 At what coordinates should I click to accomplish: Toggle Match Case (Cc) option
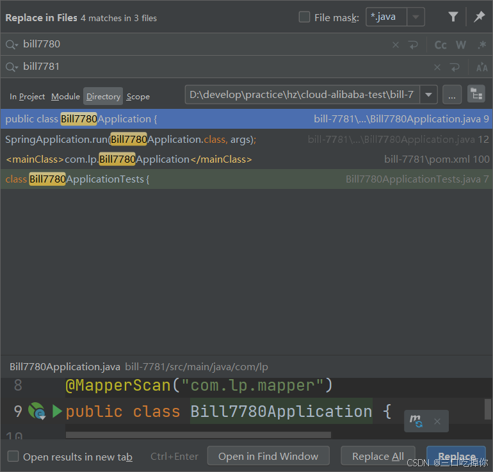point(440,45)
